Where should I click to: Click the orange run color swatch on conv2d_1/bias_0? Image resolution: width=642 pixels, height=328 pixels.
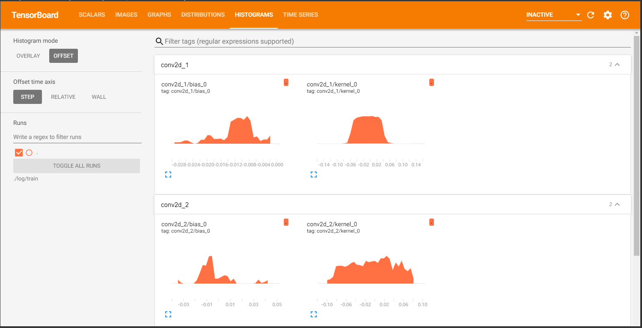(286, 83)
